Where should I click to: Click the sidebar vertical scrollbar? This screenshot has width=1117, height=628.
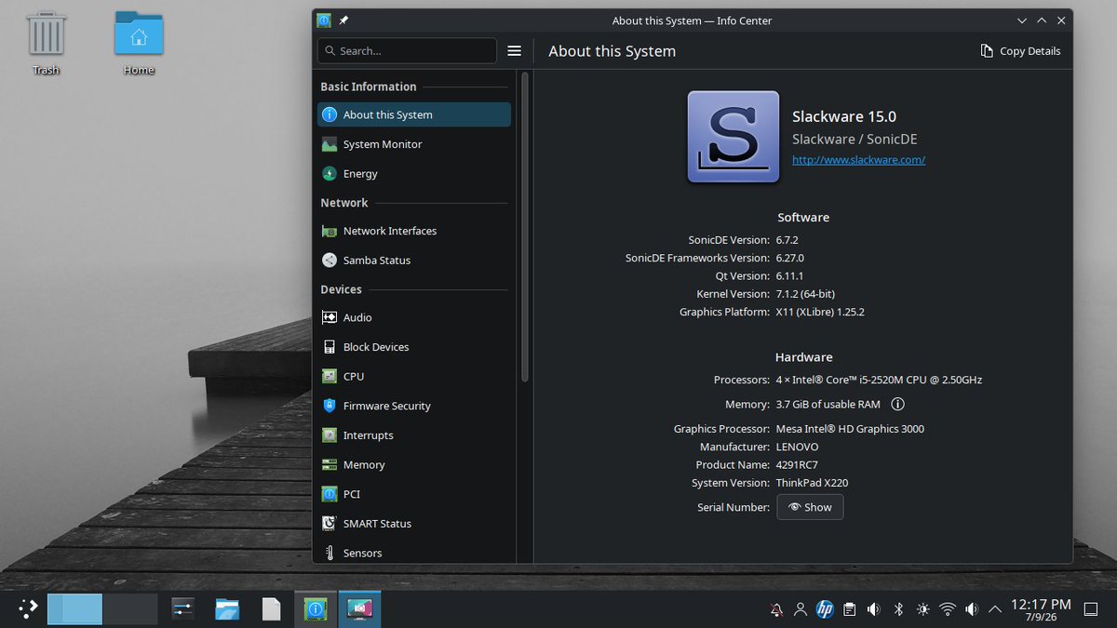(525, 228)
